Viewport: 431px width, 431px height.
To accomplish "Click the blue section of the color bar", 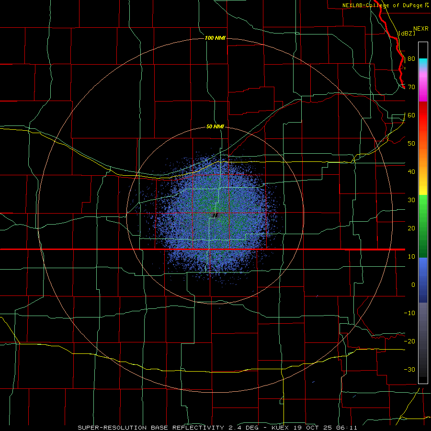I will coord(423,280).
